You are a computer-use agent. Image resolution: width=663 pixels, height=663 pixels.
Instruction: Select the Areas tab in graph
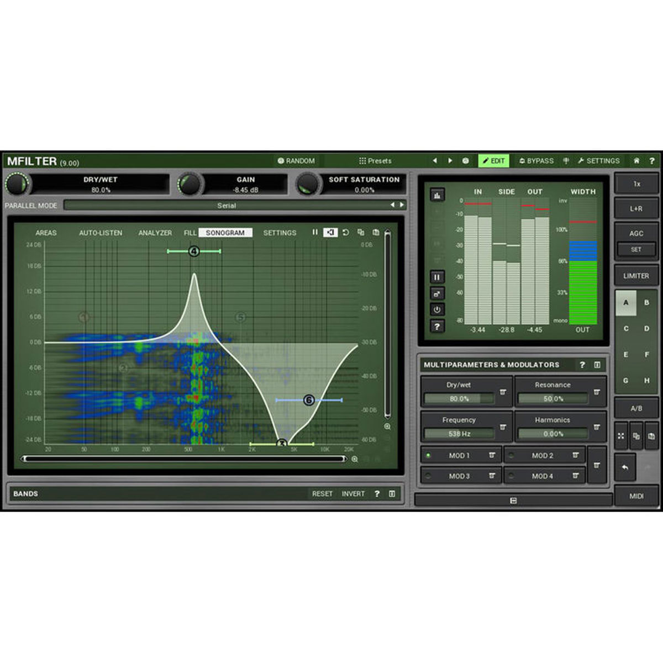[x=46, y=233]
